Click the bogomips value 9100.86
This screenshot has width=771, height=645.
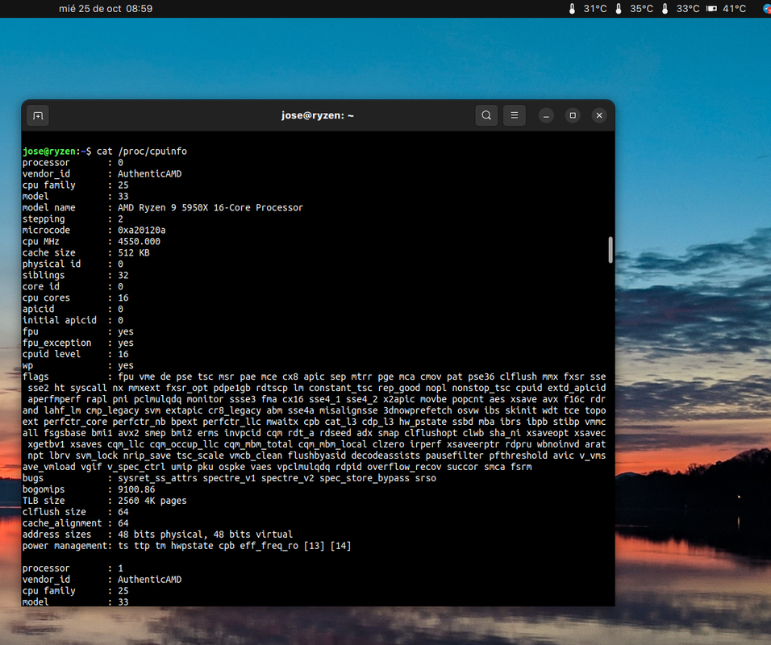pyautogui.click(x=136, y=489)
